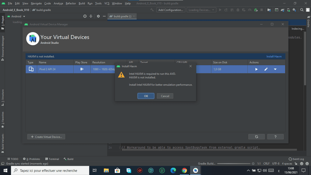The width and height of the screenshot is (311, 175).
Task: Edit the Pixel 2 AVD with pencil icon
Action: 266,69
